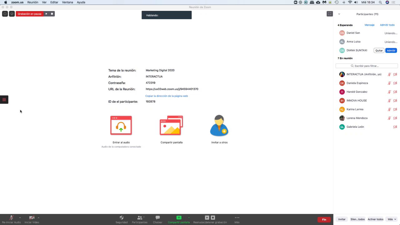Click Mensaje to message waiting room

click(369, 25)
